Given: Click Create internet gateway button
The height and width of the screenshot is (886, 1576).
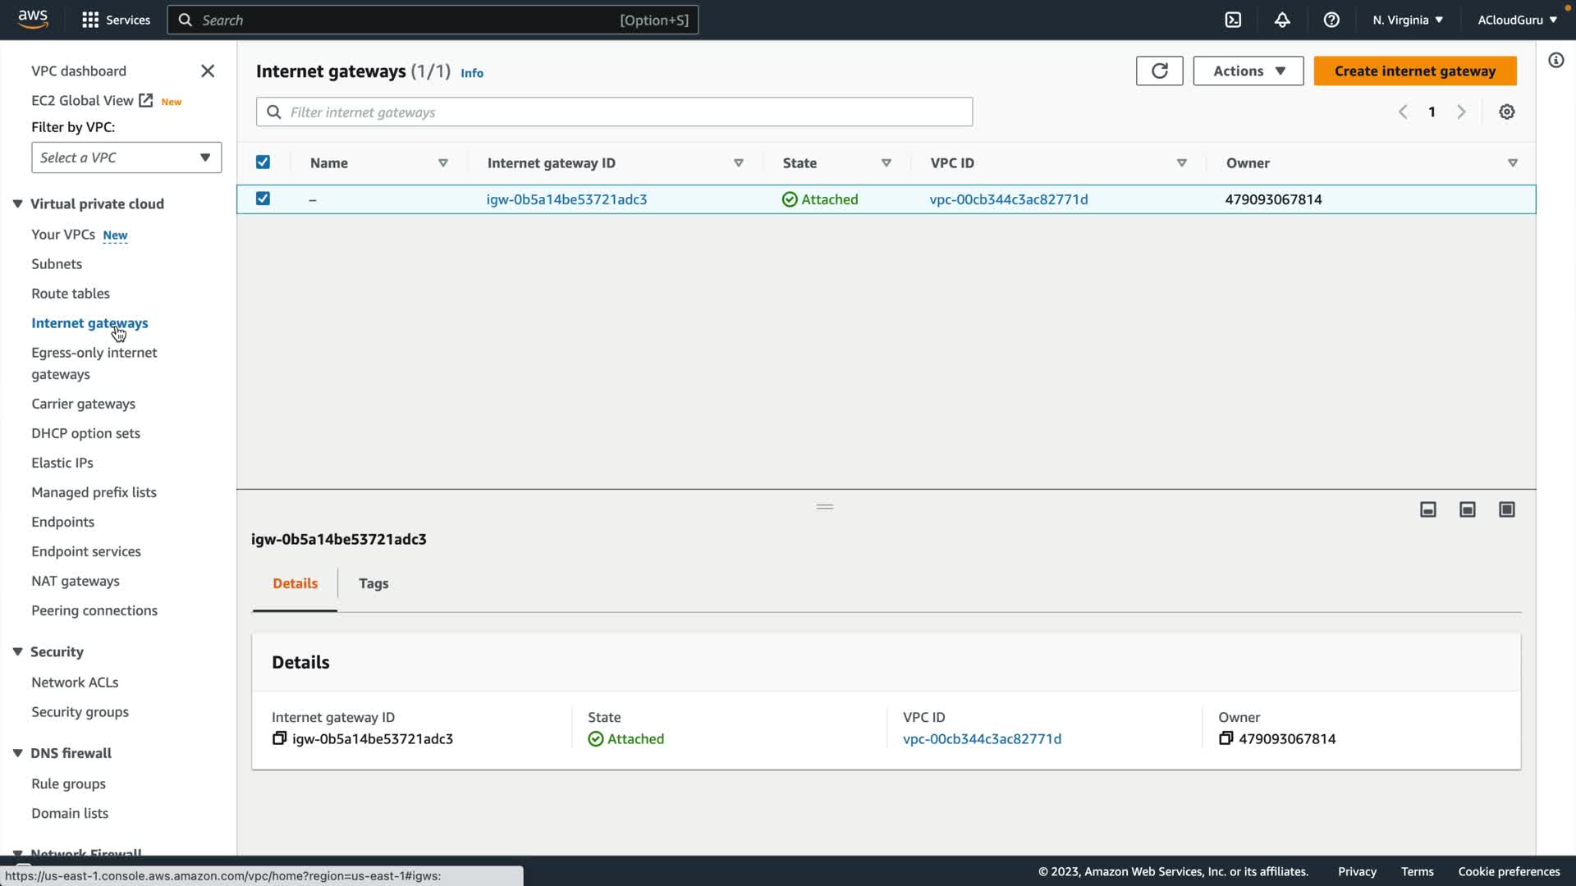Looking at the screenshot, I should 1414,71.
